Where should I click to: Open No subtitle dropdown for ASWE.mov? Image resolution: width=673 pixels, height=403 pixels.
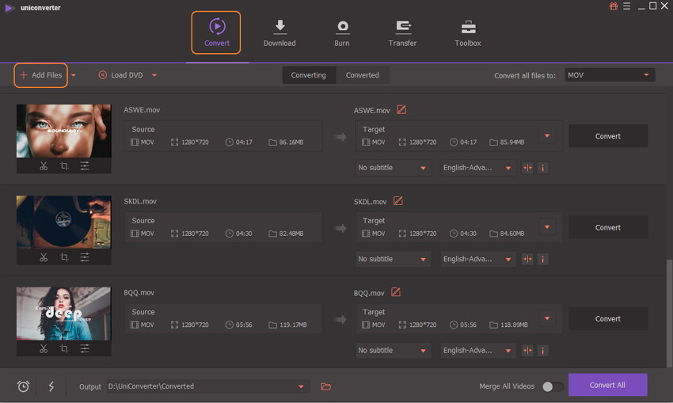[393, 168]
